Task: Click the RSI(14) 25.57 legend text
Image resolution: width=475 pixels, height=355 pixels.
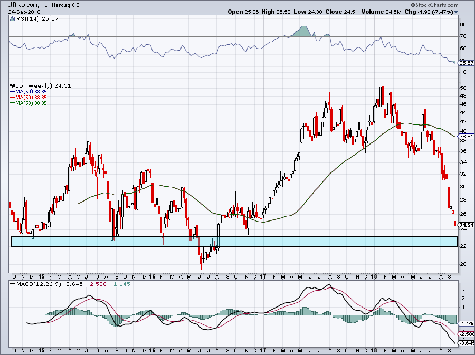Action: [x=37, y=18]
